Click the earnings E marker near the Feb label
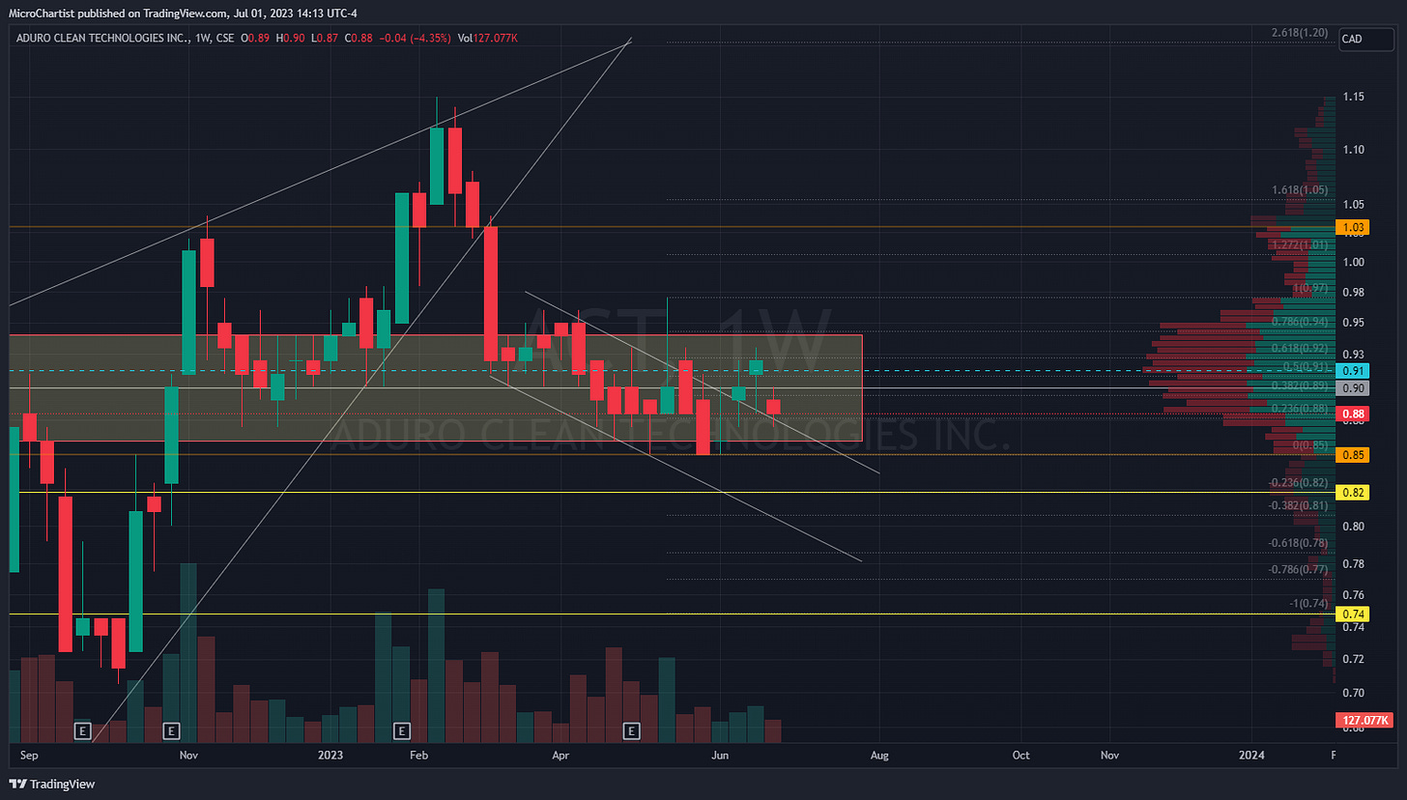 point(402,730)
